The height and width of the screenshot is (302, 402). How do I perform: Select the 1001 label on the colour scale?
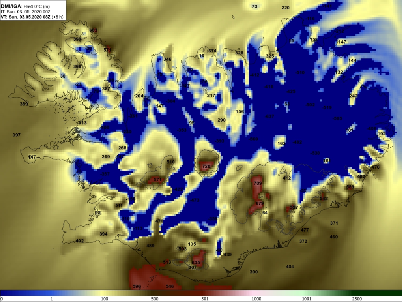(306, 299)
